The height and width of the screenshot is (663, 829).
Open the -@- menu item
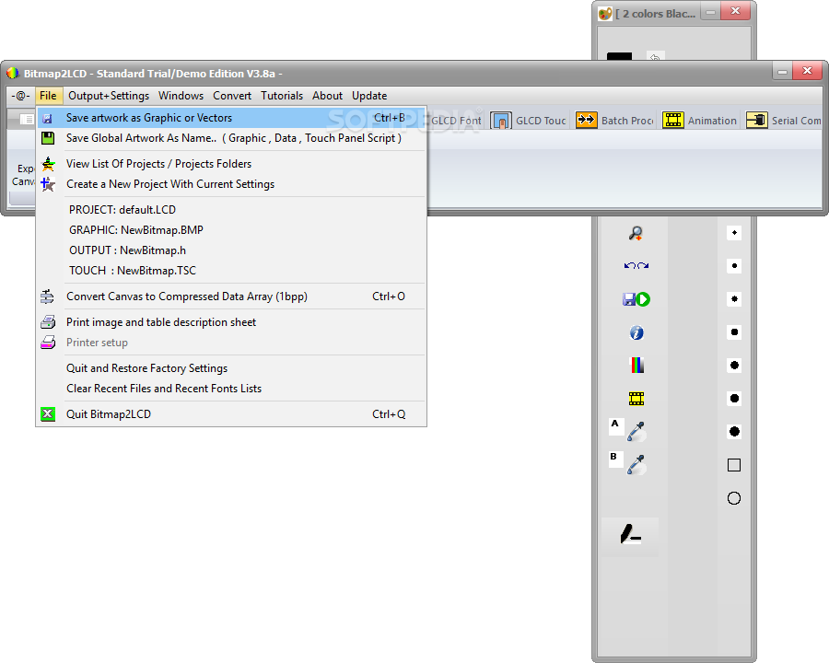tap(20, 96)
